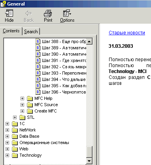Select the STL tree label
Viewport: 151px width, 165px height.
coord(31,117)
